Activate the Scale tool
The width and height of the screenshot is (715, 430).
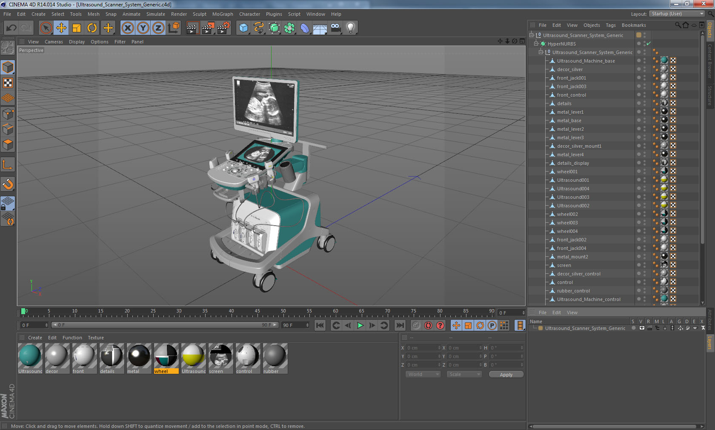point(77,28)
